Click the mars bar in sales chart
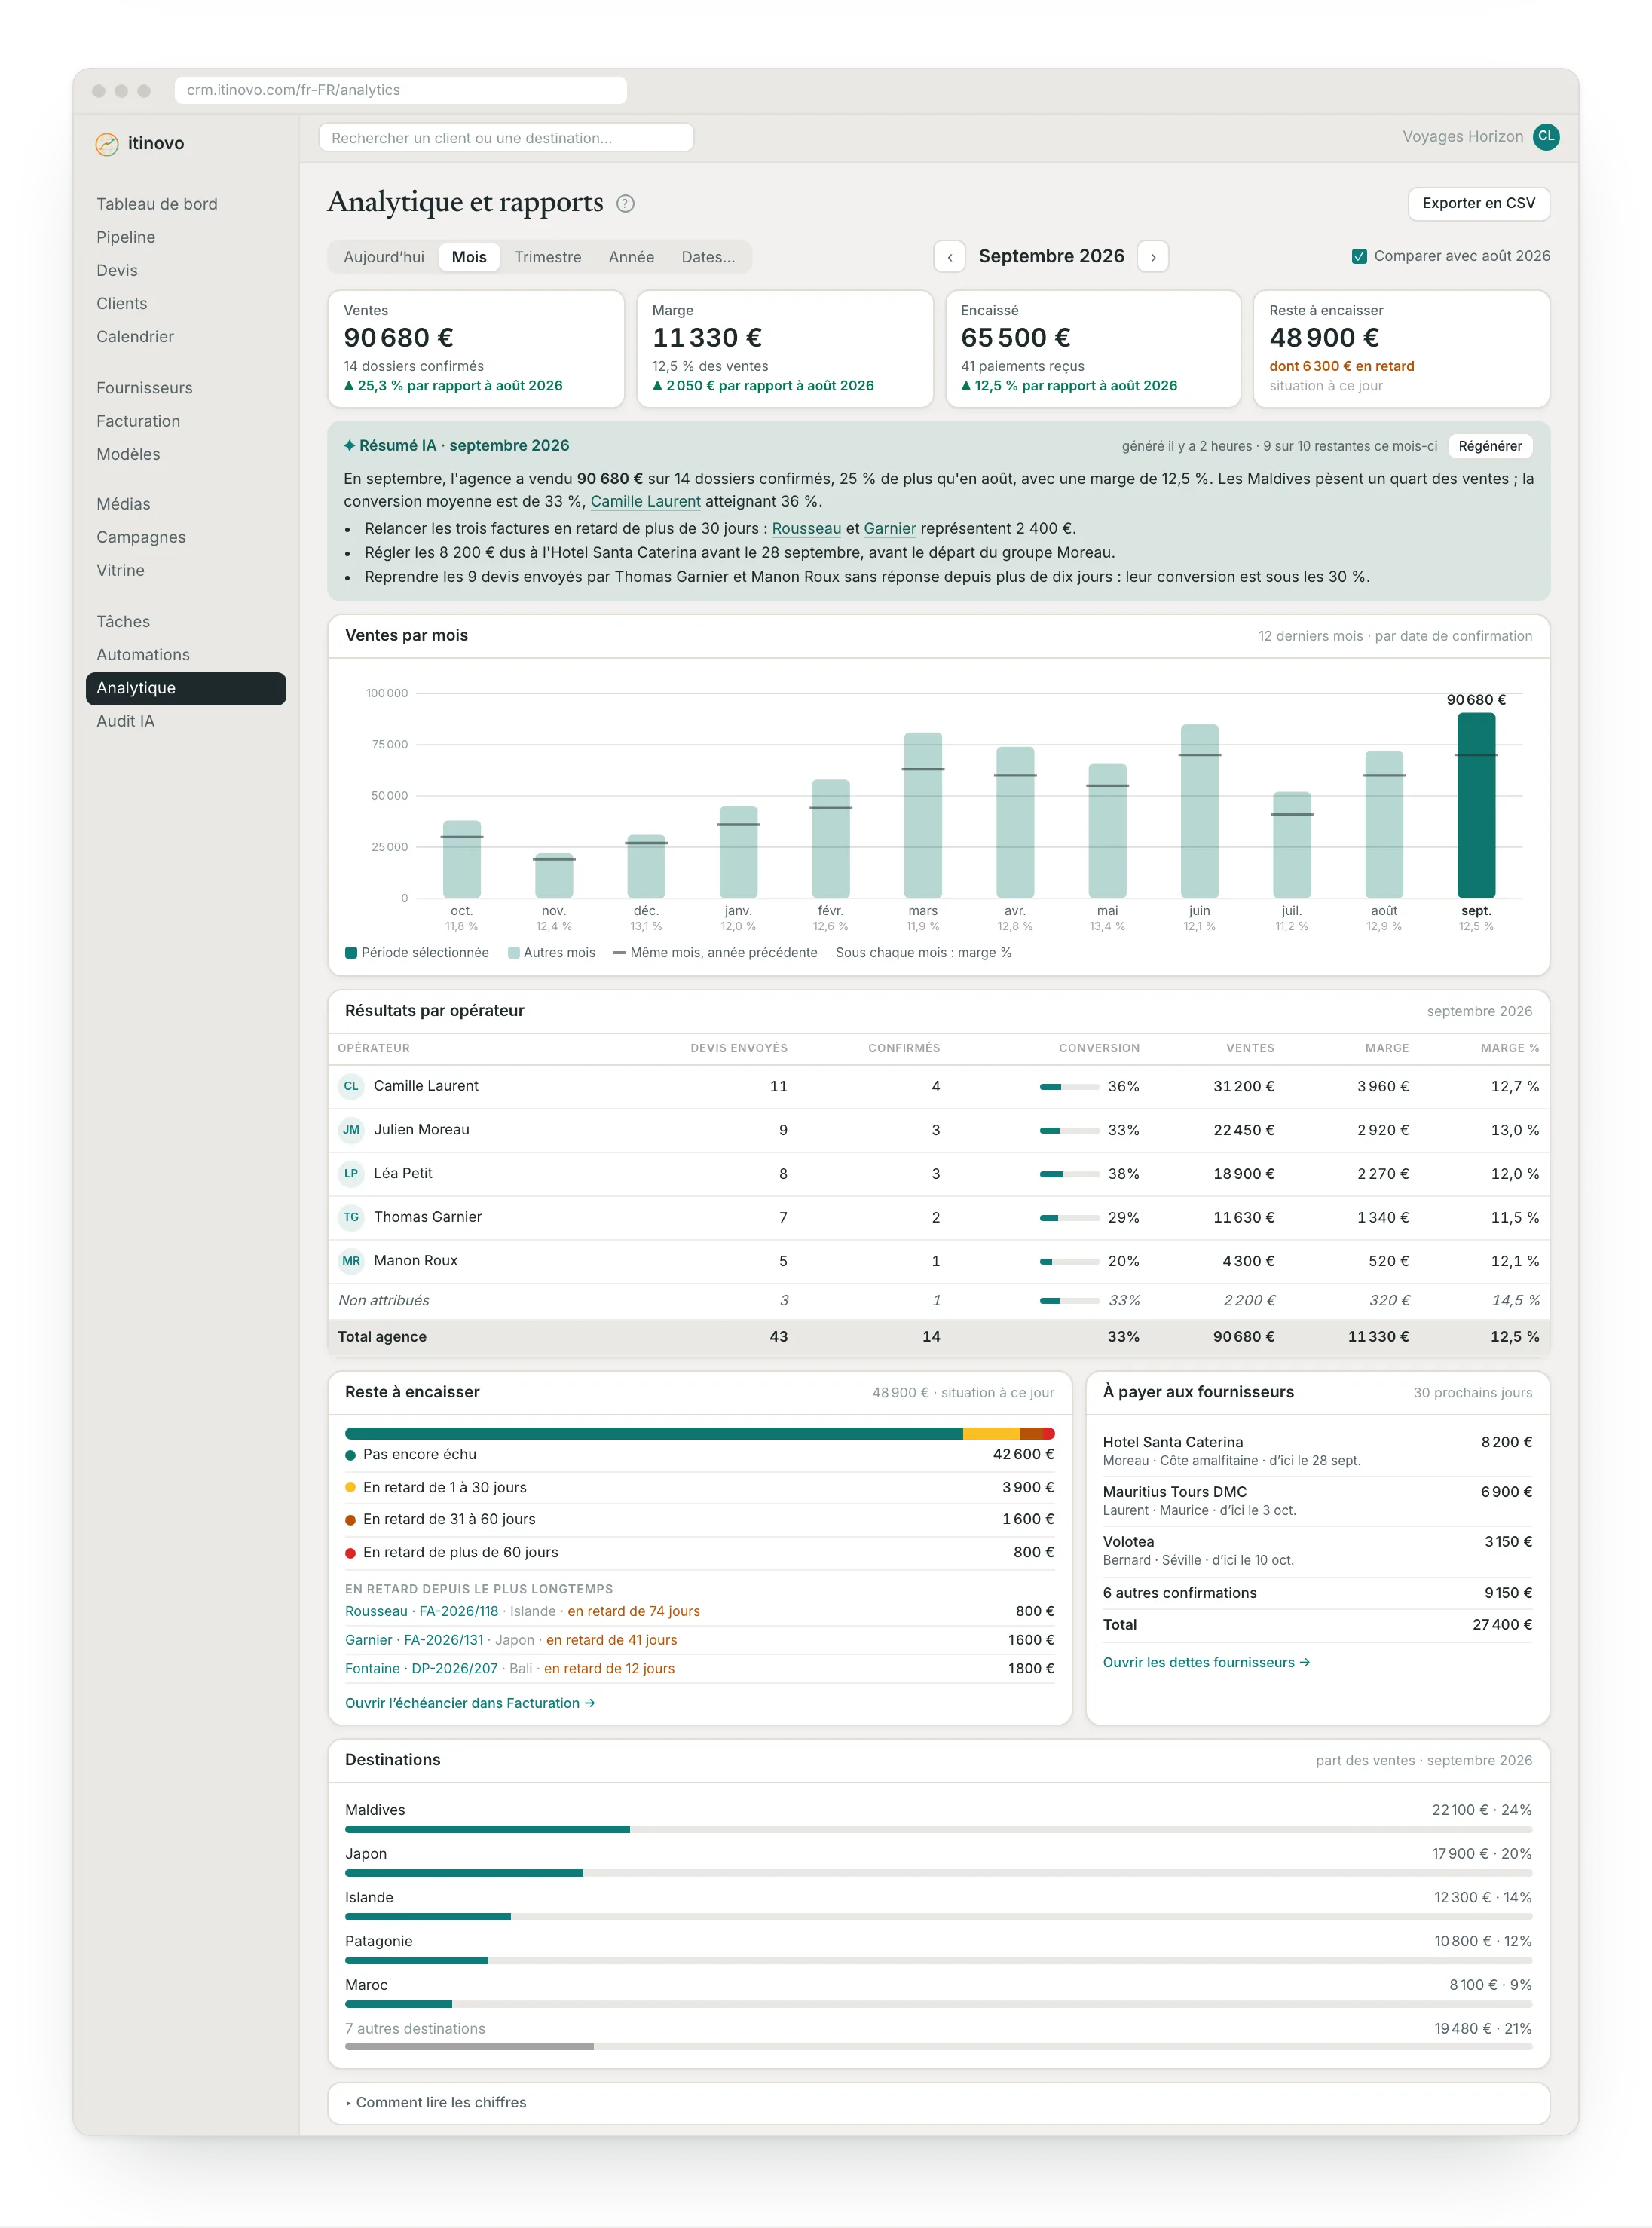The width and height of the screenshot is (1652, 2228). [x=922, y=815]
